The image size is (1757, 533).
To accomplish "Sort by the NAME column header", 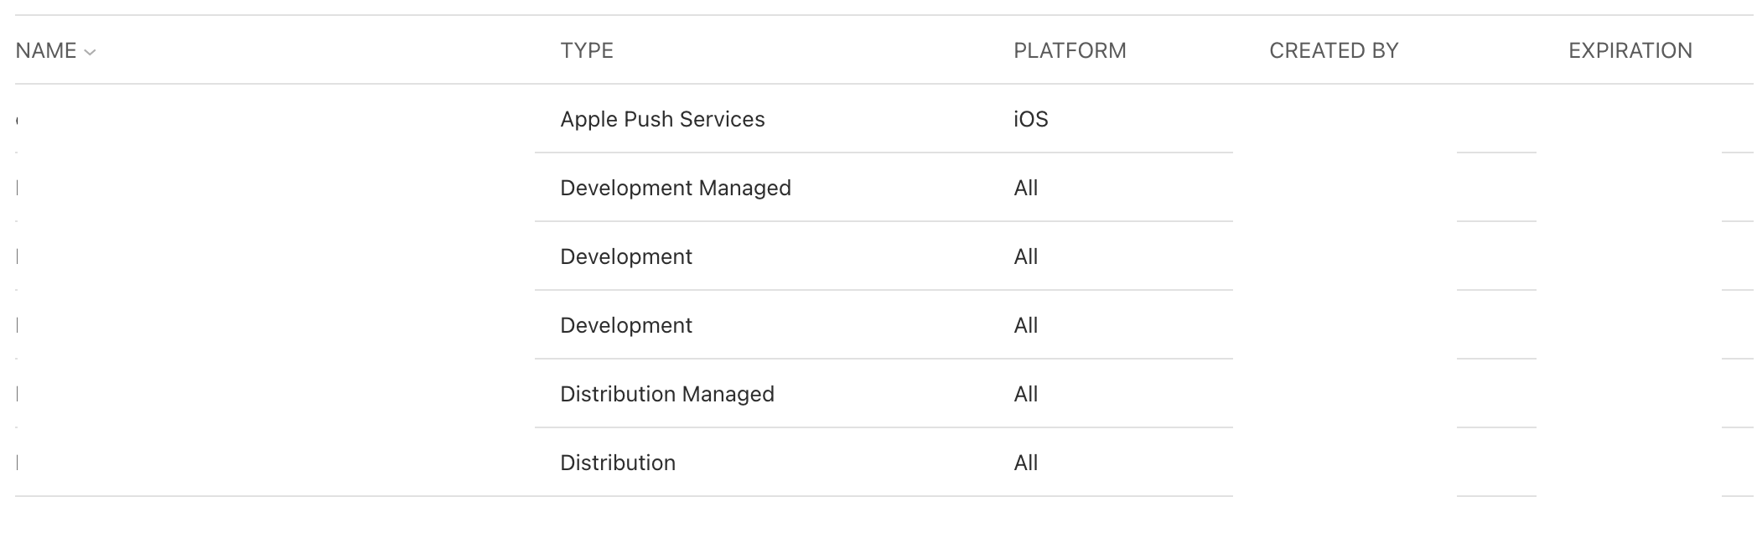I will tap(46, 50).
